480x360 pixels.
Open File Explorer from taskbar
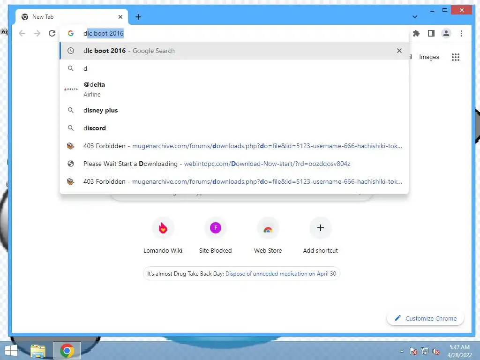point(38,351)
